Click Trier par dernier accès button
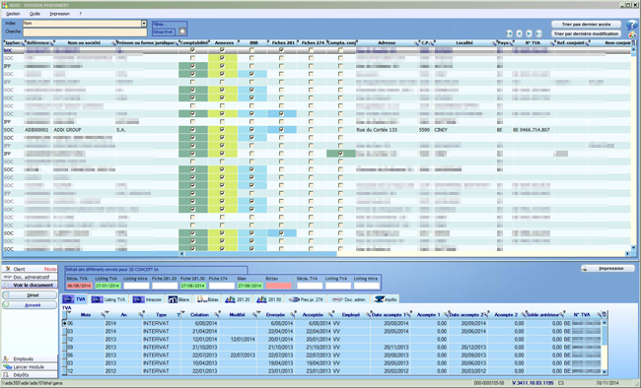641x388 pixels. 586,24
